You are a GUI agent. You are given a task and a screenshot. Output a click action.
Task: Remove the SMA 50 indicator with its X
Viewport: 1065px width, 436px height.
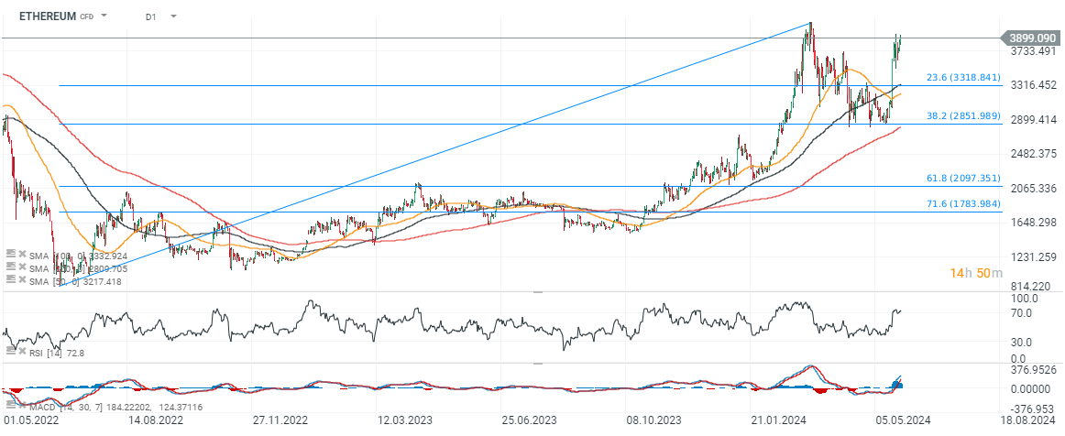pyautogui.click(x=22, y=281)
